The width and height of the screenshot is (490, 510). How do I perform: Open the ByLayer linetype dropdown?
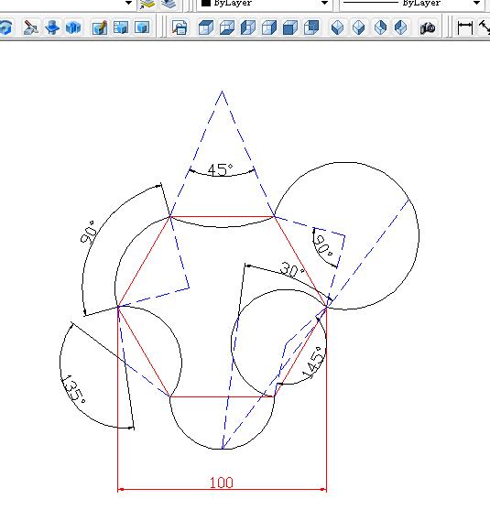(476, 3)
